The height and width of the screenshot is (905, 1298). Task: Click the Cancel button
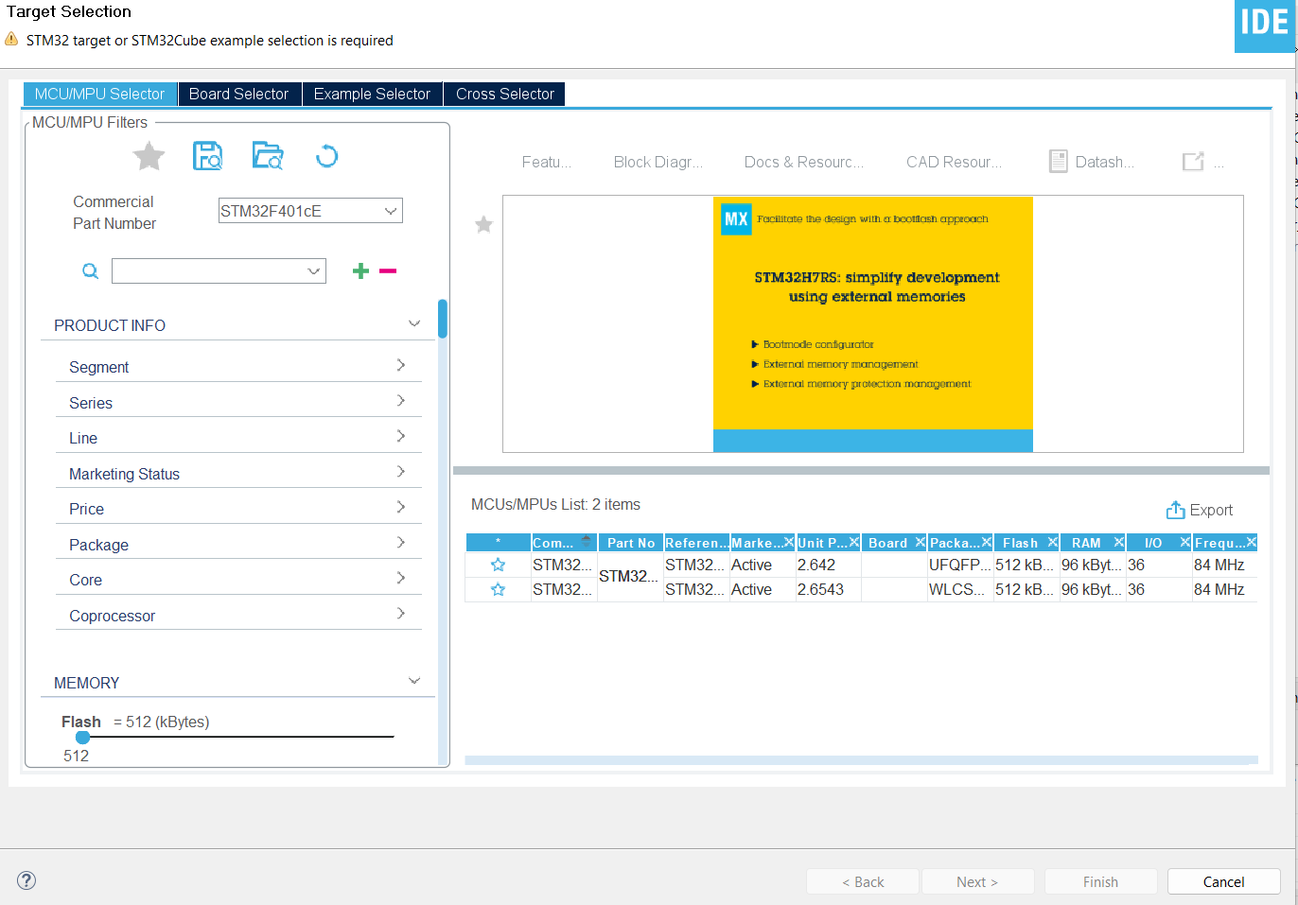click(1223, 881)
